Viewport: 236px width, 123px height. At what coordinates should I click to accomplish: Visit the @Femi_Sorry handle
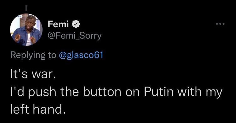(x=75, y=36)
